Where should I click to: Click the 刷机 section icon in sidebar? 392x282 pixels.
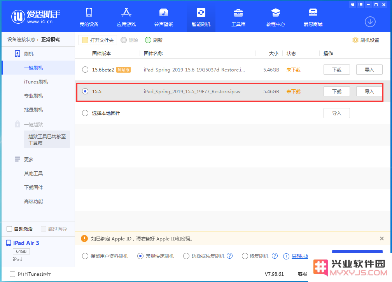pos(17,54)
